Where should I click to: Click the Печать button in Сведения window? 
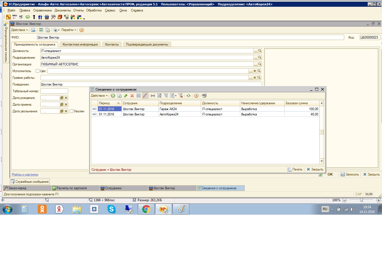coord(295,169)
